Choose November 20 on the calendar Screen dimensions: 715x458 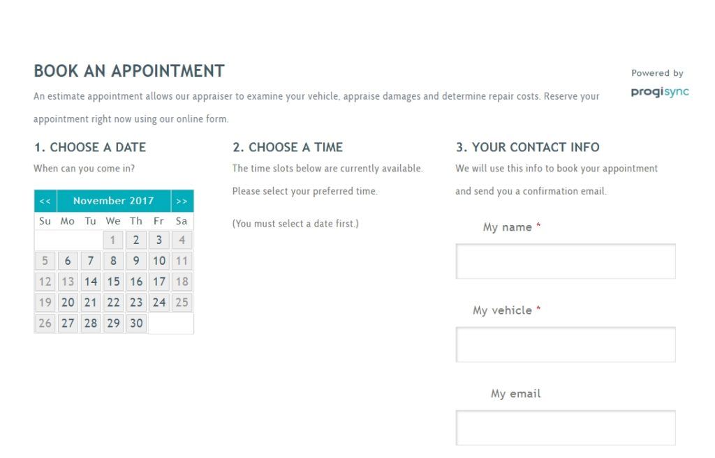[68, 303]
